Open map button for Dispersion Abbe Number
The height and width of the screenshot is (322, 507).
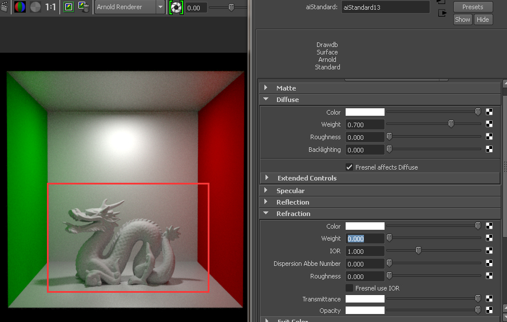tap(489, 263)
